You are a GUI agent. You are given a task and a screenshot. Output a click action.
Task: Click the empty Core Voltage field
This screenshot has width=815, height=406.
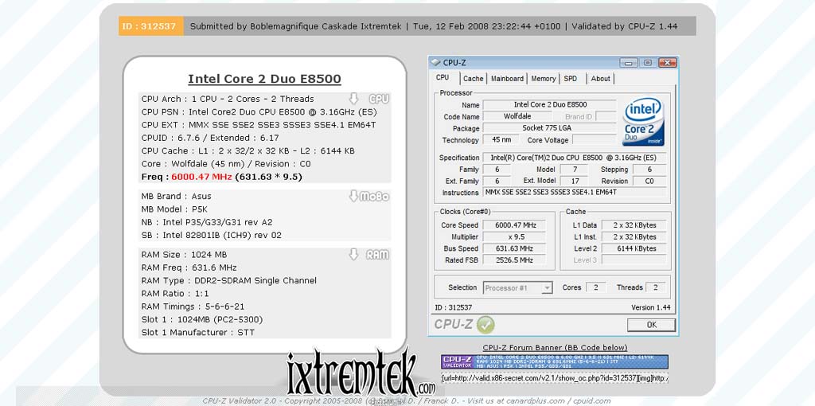point(594,140)
